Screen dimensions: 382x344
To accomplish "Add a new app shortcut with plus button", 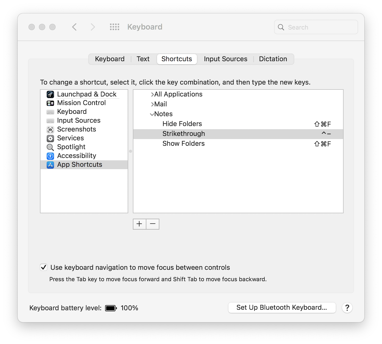I will [x=139, y=224].
